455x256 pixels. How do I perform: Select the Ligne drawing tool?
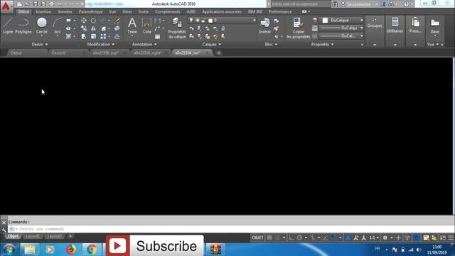[x=8, y=26]
